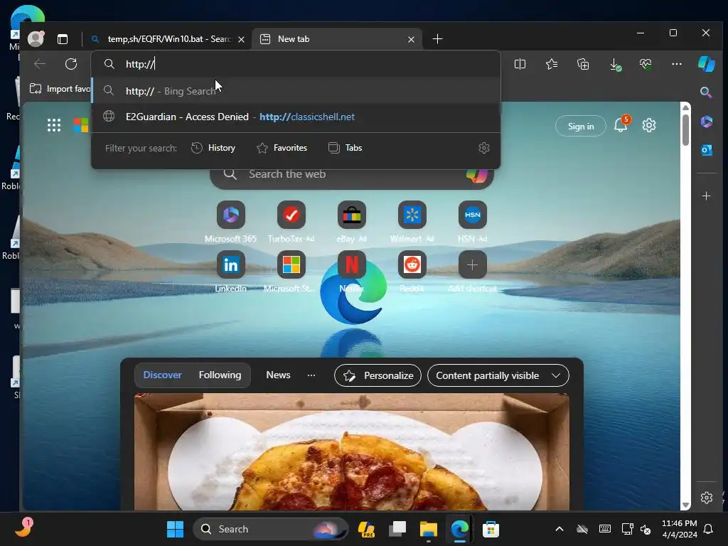
Task: Open File Explorer from the taskbar
Action: click(x=429, y=529)
